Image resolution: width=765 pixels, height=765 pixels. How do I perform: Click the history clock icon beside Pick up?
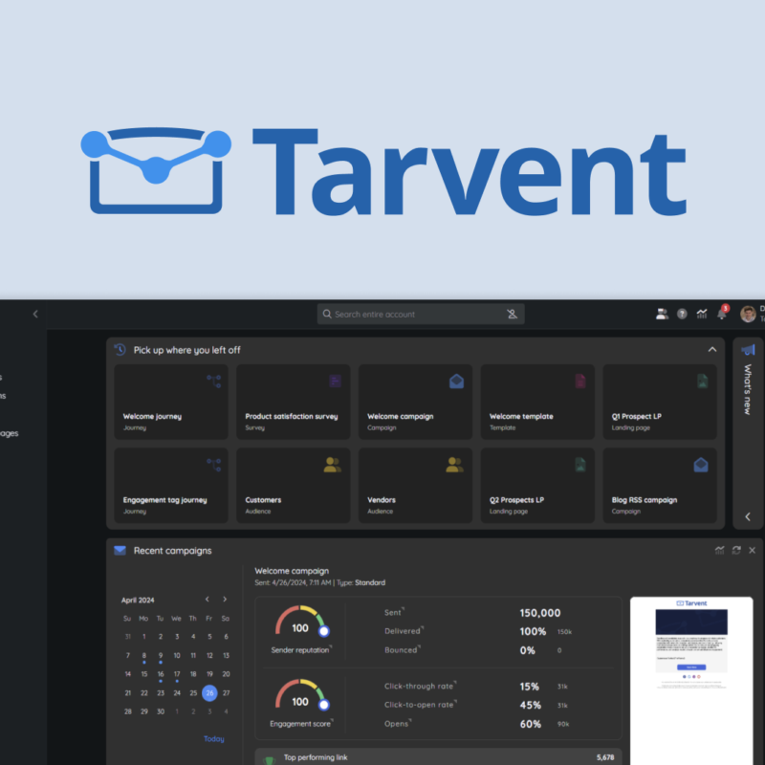coord(120,349)
